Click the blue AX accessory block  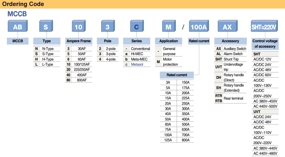(x=227, y=26)
